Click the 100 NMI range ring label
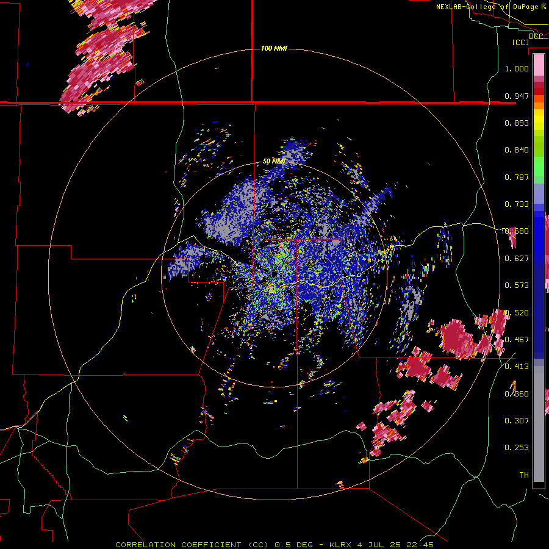The height and width of the screenshot is (549, 549). 274,48
